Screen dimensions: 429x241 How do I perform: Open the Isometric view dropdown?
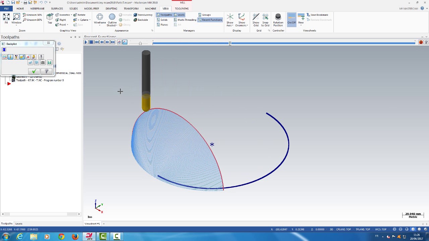tap(71, 15)
